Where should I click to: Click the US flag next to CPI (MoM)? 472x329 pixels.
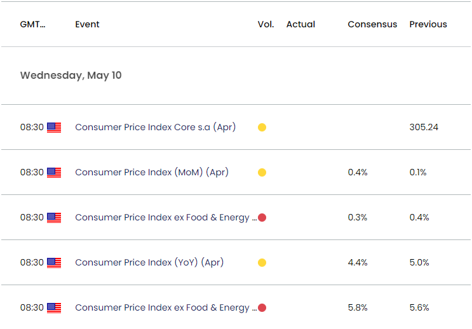tap(54, 173)
